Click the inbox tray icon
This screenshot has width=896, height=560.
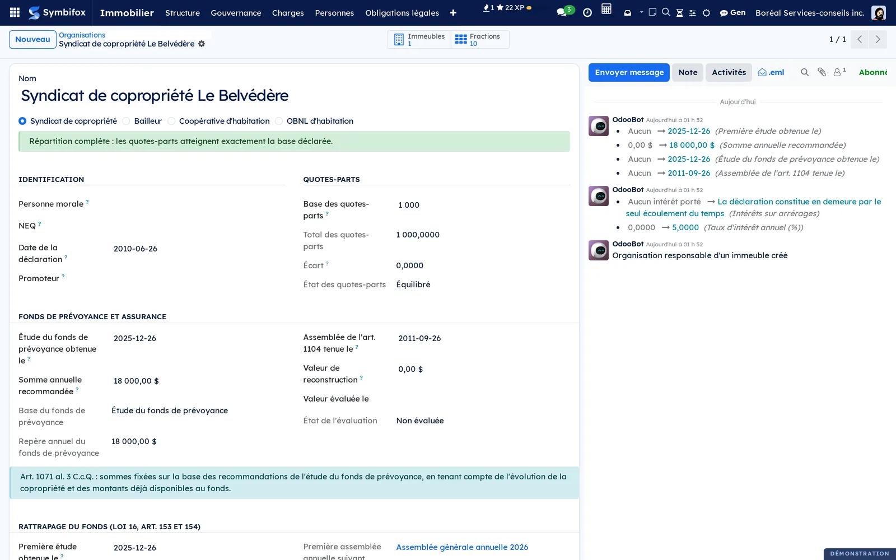627,12
